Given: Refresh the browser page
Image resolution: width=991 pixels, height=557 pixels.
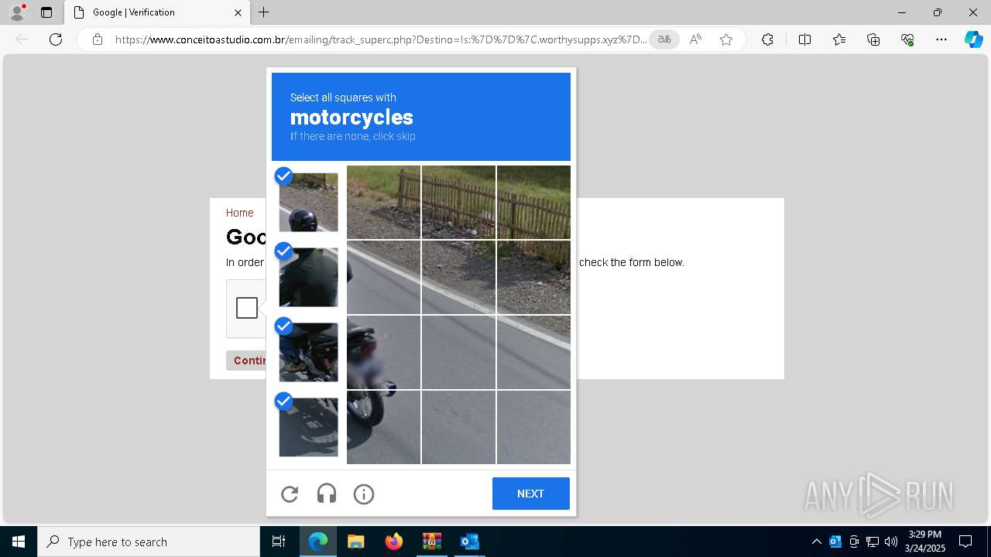Looking at the screenshot, I should pos(56,39).
